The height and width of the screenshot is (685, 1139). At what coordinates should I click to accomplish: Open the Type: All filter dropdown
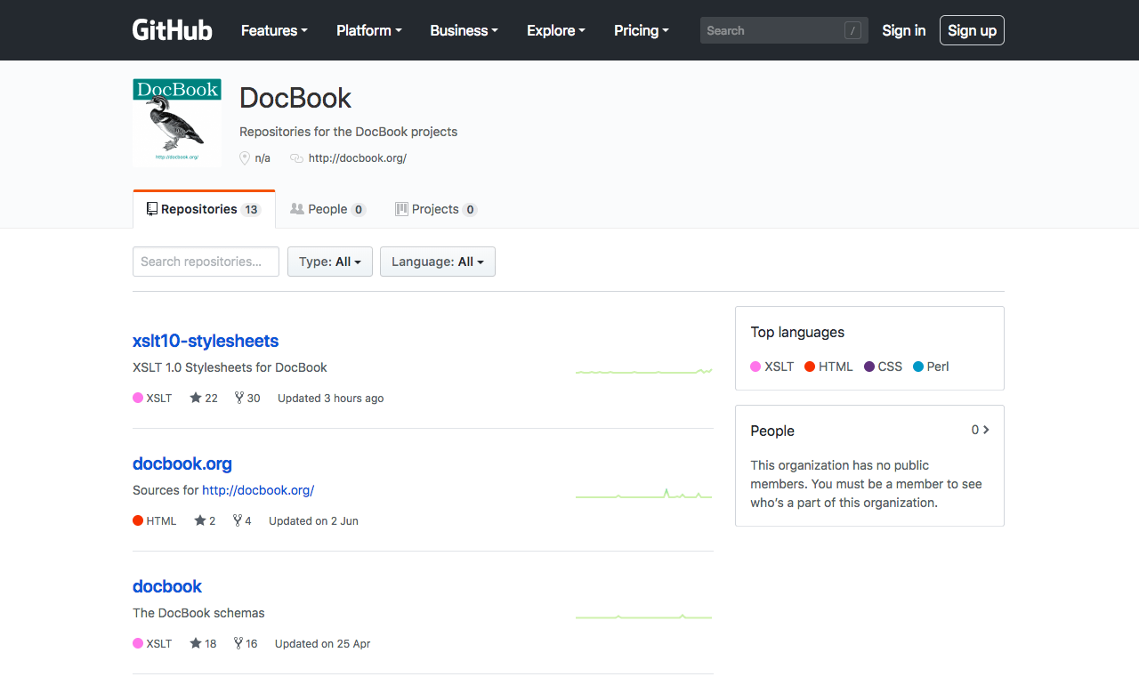coord(330,262)
